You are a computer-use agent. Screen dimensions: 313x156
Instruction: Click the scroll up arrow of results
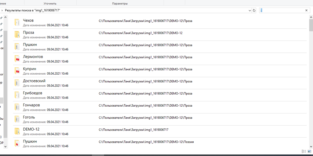click(x=311, y=17)
